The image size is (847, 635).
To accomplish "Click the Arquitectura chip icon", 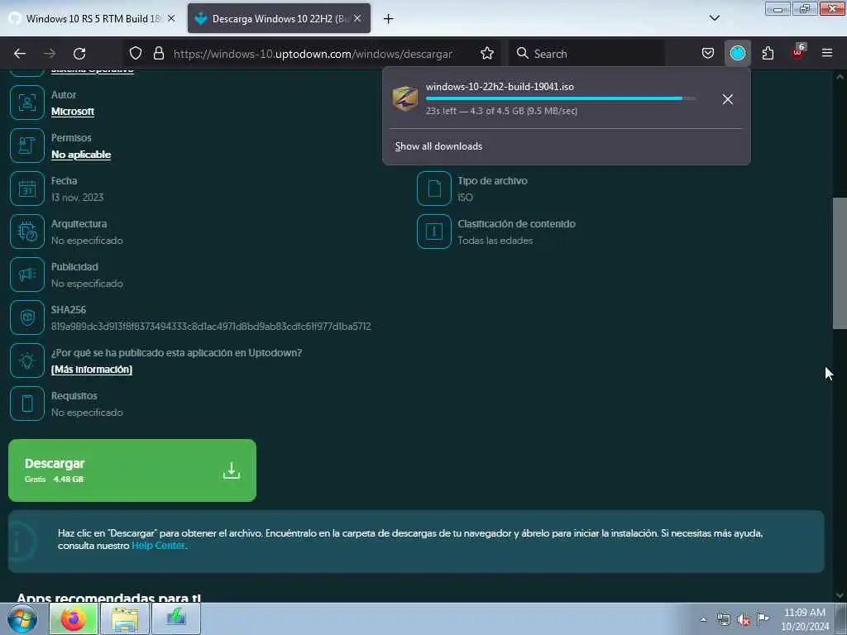I will 27,232.
